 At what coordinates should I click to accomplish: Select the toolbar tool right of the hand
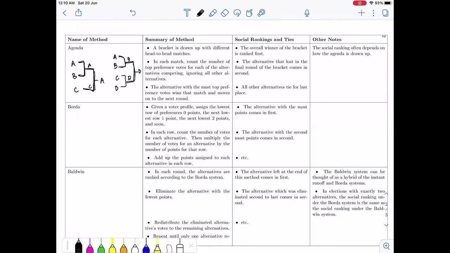tap(261, 13)
